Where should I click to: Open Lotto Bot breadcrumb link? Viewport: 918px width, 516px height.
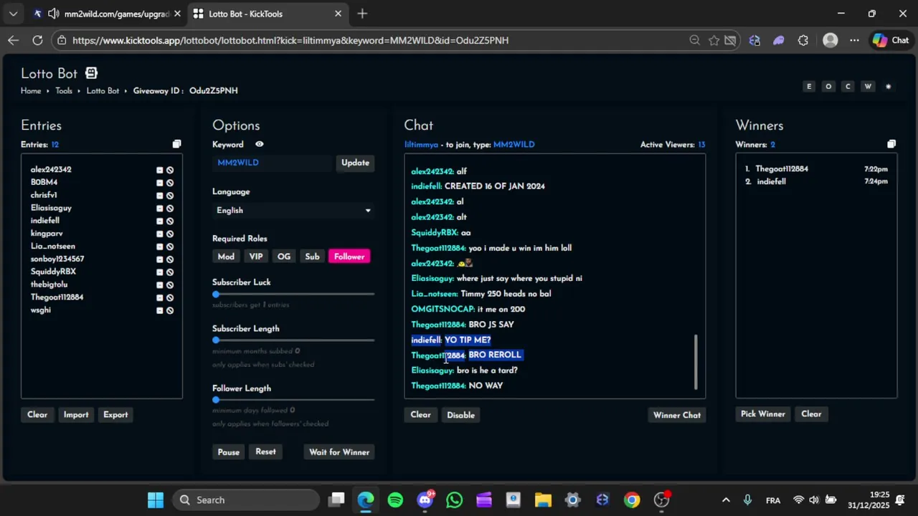pyautogui.click(x=103, y=91)
